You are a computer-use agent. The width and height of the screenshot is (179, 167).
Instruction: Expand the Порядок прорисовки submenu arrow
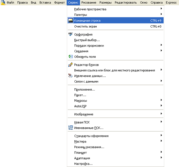pos(161,45)
